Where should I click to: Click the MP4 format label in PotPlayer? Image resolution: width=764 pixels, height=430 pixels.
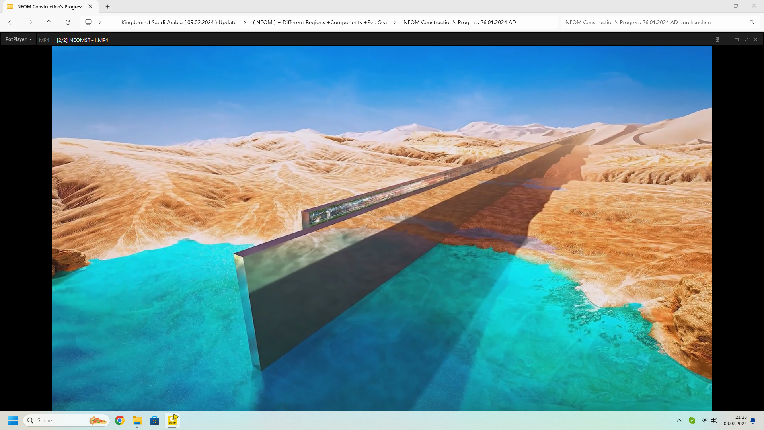(x=44, y=40)
